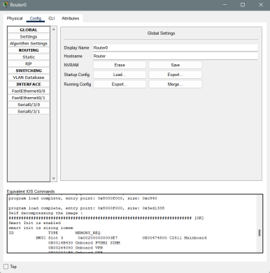Export the Running Config
The image size is (270, 273).
(x=120, y=84)
